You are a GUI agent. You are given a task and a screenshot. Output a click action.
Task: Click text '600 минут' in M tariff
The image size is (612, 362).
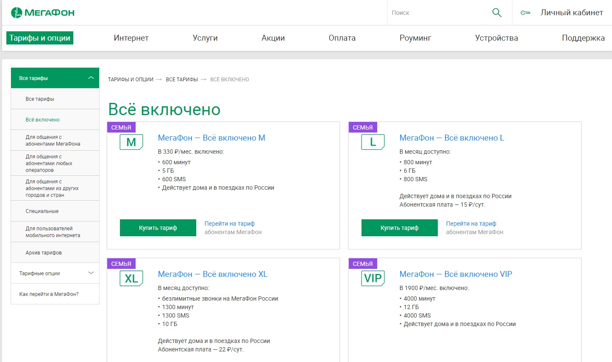coord(176,162)
